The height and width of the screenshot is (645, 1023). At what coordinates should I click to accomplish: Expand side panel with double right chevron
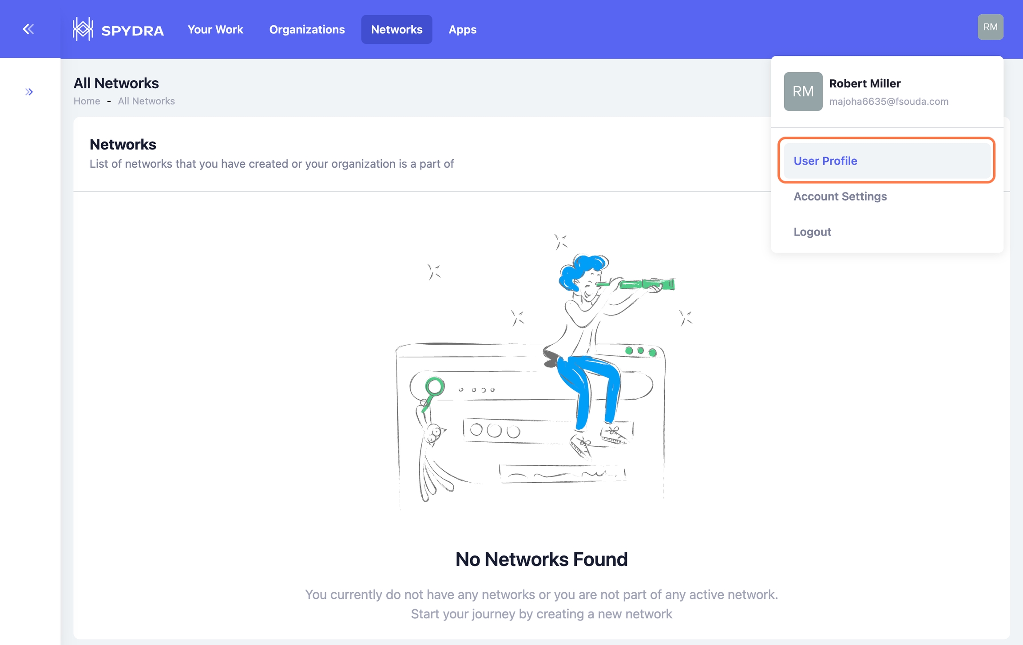pyautogui.click(x=29, y=92)
